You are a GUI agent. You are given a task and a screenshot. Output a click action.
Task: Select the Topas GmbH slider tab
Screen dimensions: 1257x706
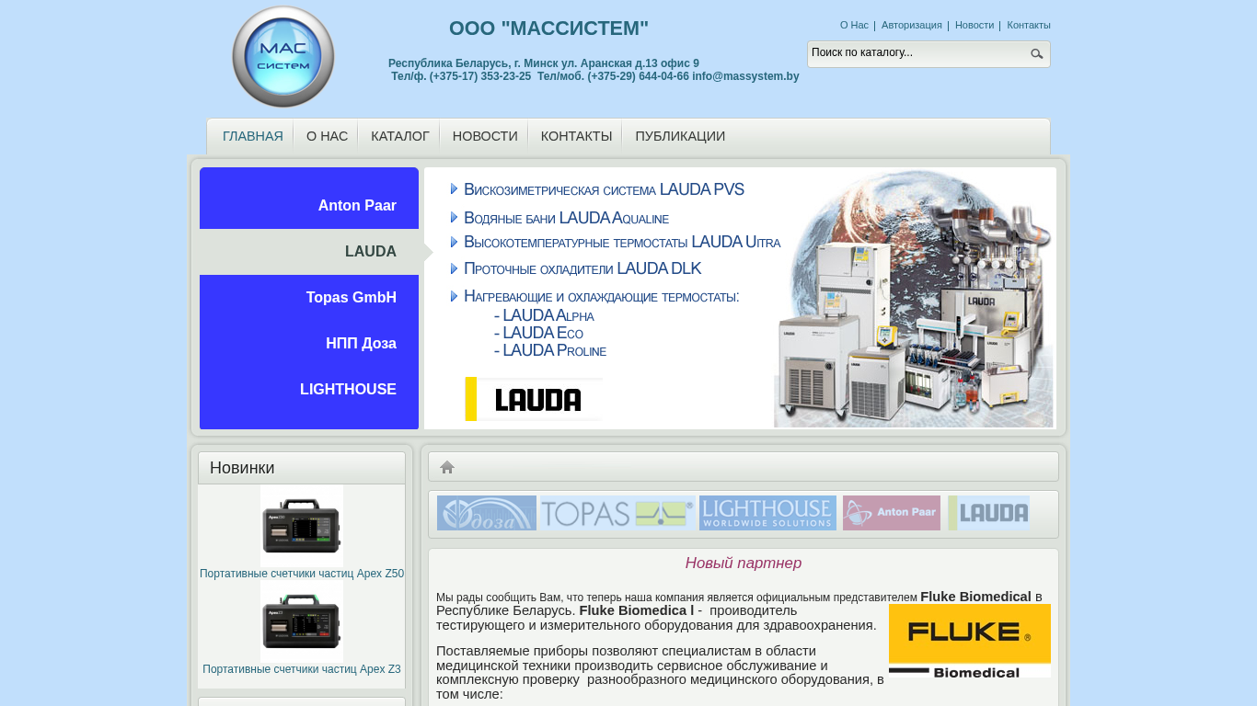(309, 298)
